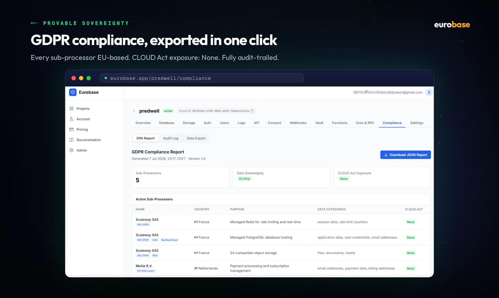Switch to the Connect tab
The height and width of the screenshot is (298, 499).
point(274,123)
